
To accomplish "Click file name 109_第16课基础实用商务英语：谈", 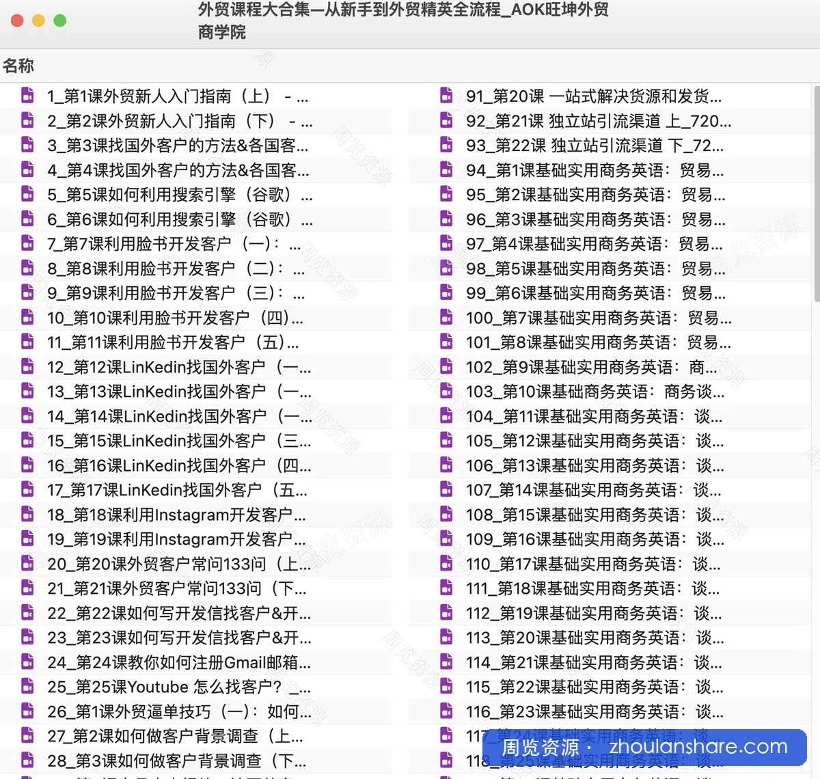I will click(596, 539).
